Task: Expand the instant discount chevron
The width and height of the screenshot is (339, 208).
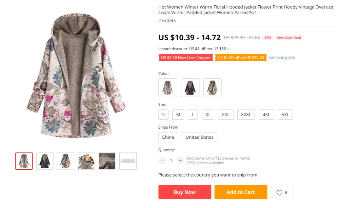Action: (x=228, y=49)
